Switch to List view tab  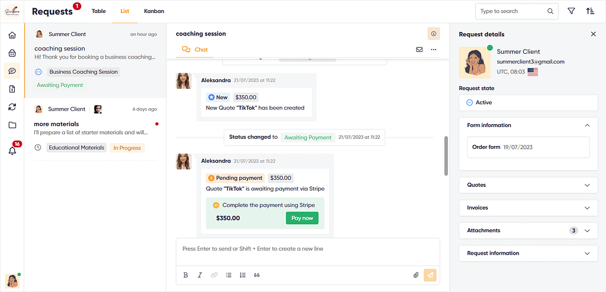[x=125, y=11]
